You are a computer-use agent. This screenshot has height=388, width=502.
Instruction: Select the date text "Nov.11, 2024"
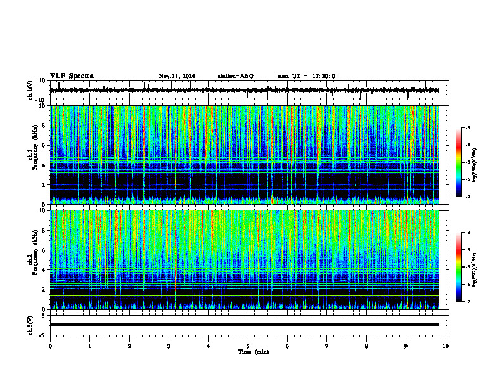pos(177,76)
